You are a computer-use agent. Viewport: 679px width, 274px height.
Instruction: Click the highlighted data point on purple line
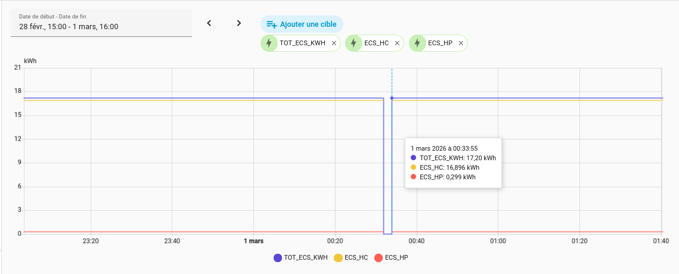click(x=392, y=98)
